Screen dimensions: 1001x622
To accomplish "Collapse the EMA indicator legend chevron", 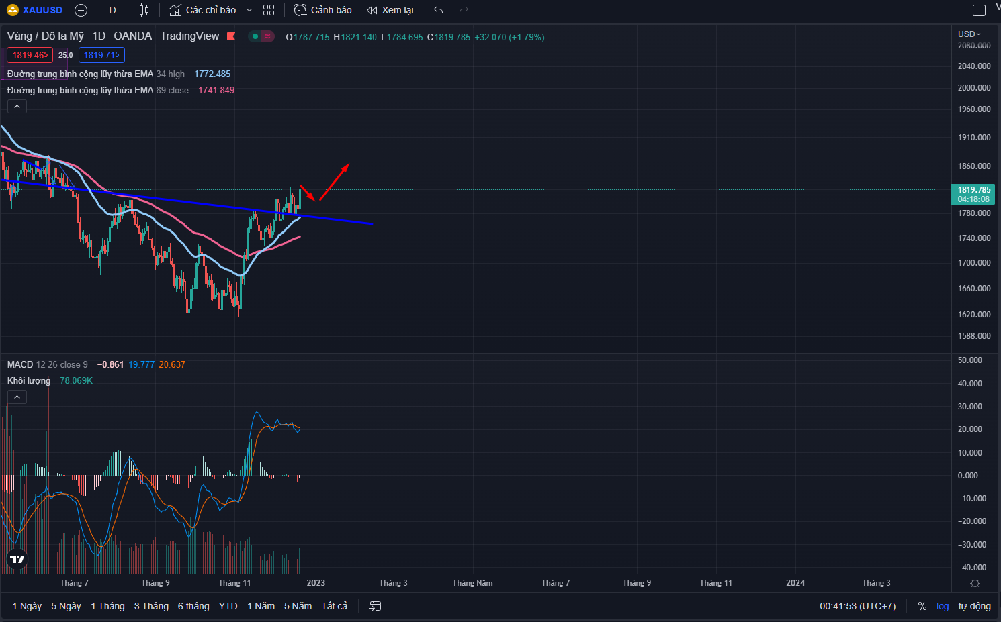I will (17, 106).
